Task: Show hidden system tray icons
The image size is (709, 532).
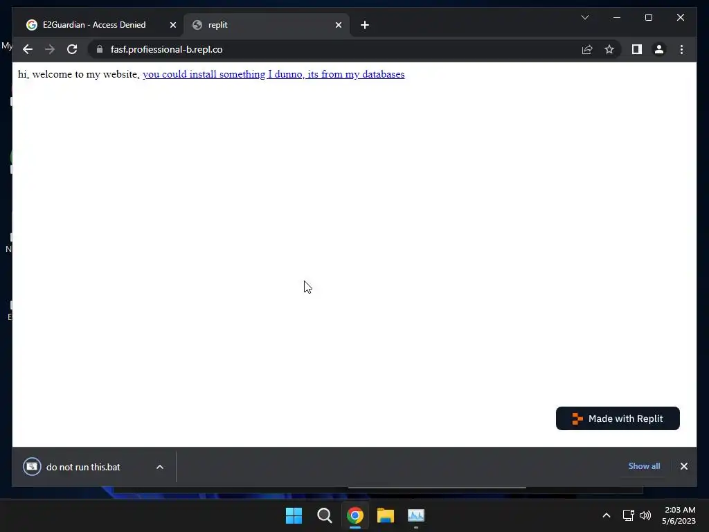Action: click(x=607, y=515)
